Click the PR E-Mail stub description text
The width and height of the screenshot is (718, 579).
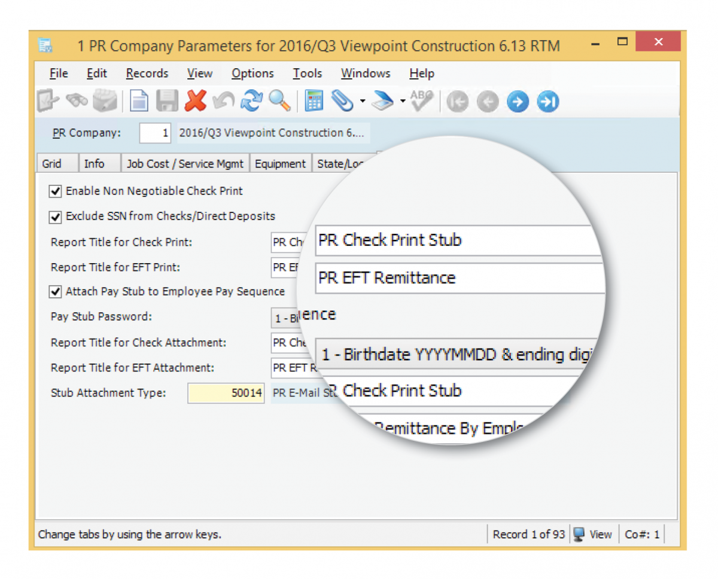tap(305, 393)
